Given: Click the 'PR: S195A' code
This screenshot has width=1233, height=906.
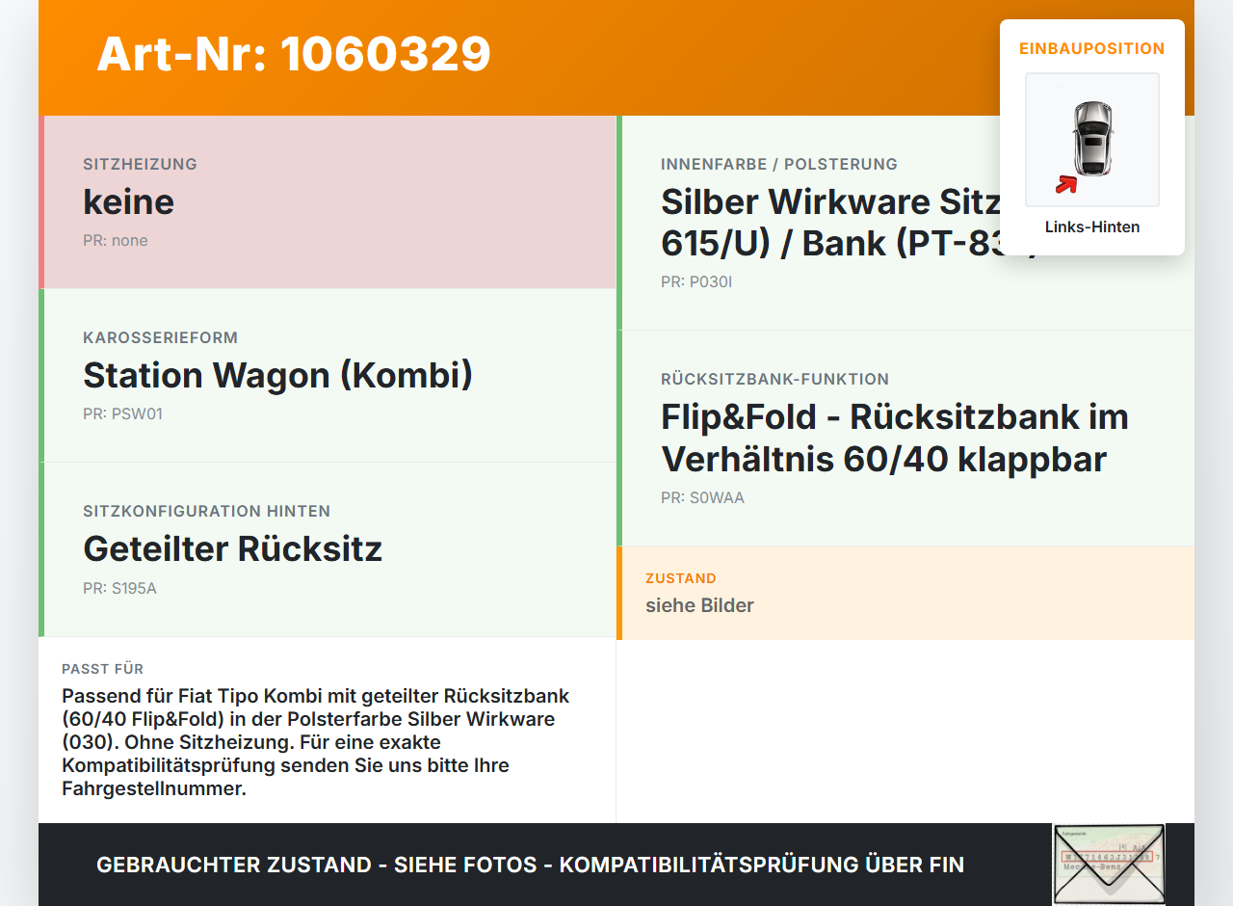Looking at the screenshot, I should point(119,588).
